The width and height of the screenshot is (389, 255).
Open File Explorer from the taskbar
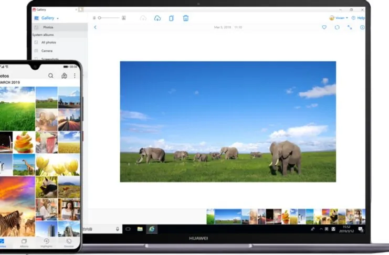click(x=140, y=229)
